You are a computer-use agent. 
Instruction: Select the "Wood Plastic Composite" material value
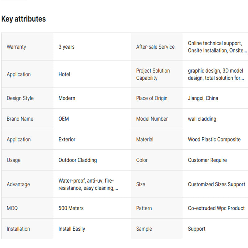click(214, 139)
